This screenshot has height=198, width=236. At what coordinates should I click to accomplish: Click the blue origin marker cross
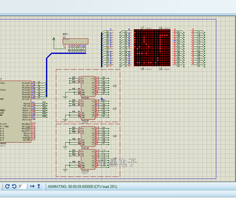tap(102, 99)
